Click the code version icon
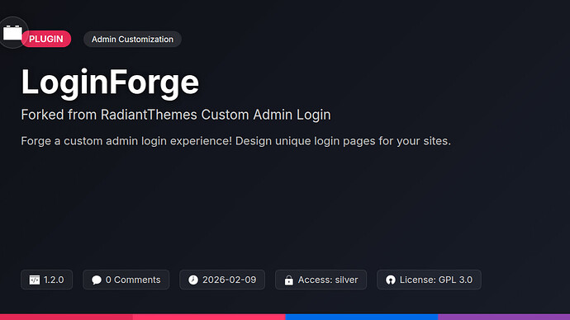The height and width of the screenshot is (320, 570). pyautogui.click(x=35, y=280)
